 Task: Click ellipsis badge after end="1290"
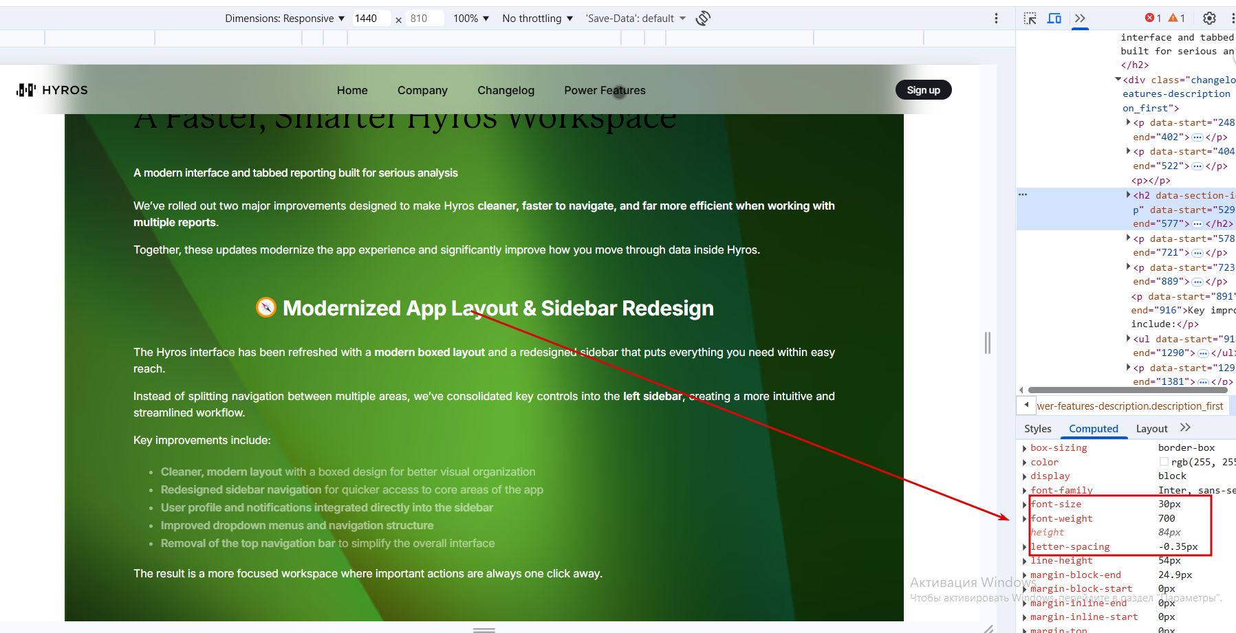[1203, 353]
